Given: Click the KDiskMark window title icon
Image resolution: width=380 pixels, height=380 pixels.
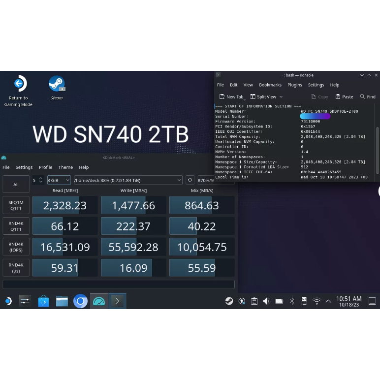Looking at the screenshot, I should pyautogui.click(x=3, y=158).
